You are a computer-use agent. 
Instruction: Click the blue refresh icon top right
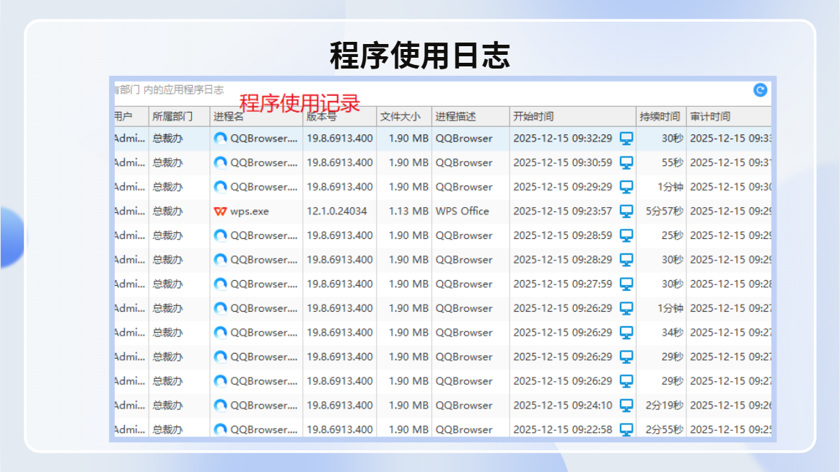(x=760, y=90)
